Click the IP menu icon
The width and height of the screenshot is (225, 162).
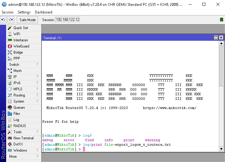pos(10,77)
